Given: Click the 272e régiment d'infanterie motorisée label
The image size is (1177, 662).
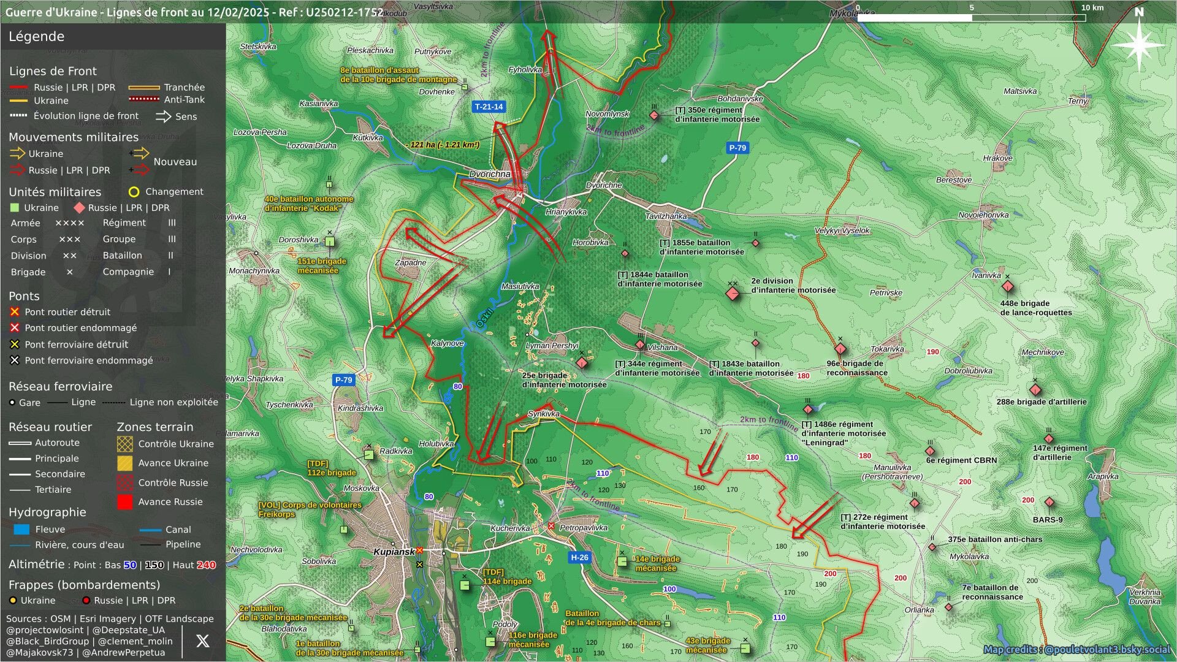Looking at the screenshot, I should [x=883, y=522].
